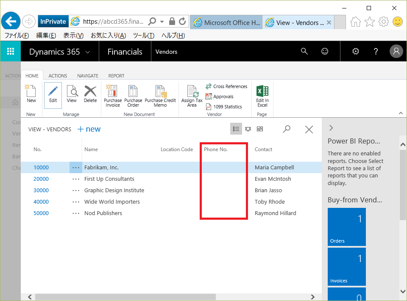The width and height of the screenshot is (407, 301).
Task: Switch to tiles grid view layout
Action: click(x=260, y=129)
